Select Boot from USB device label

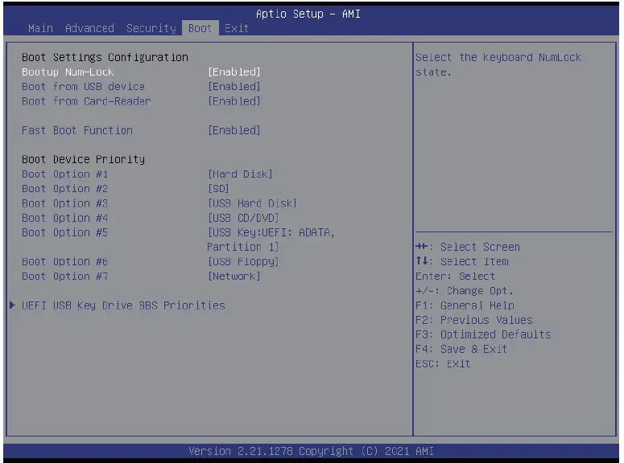point(83,87)
